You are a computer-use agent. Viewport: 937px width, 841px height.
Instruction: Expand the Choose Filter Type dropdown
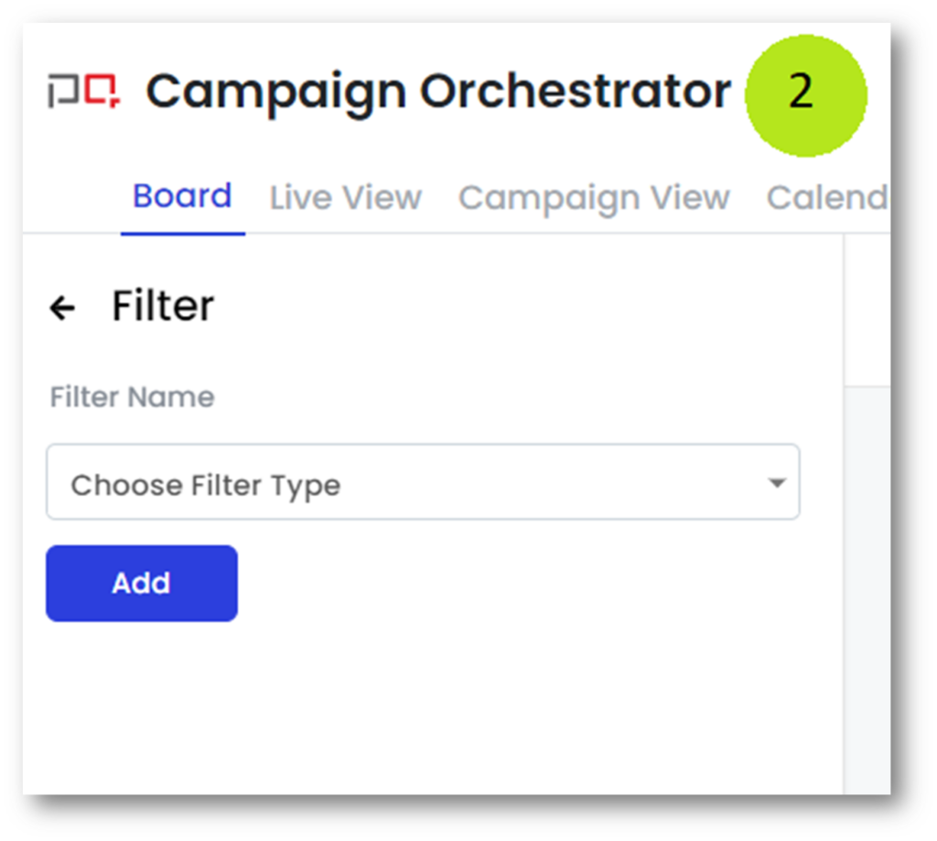point(423,483)
